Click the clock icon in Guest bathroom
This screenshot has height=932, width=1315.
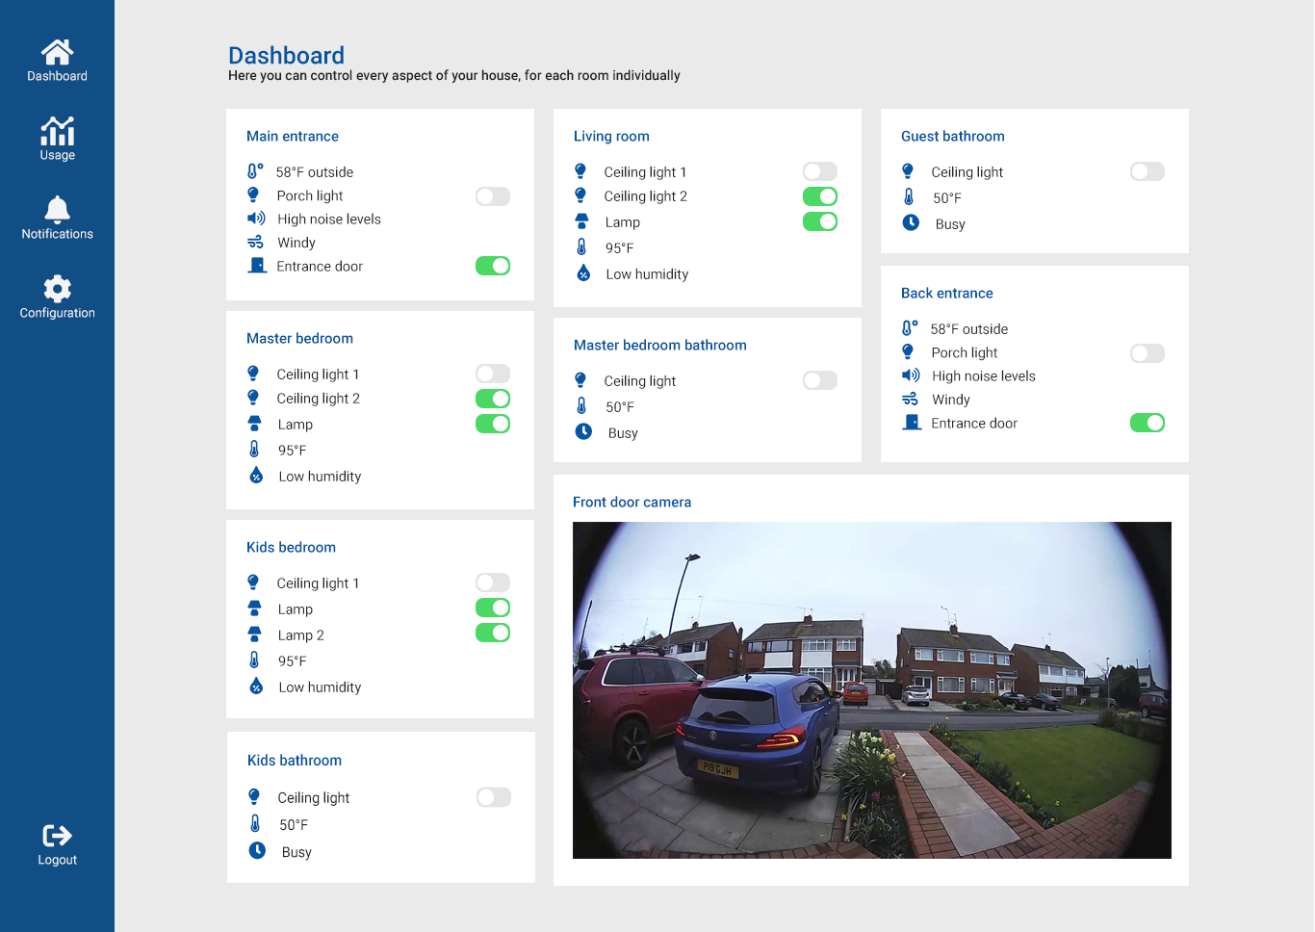tap(911, 222)
